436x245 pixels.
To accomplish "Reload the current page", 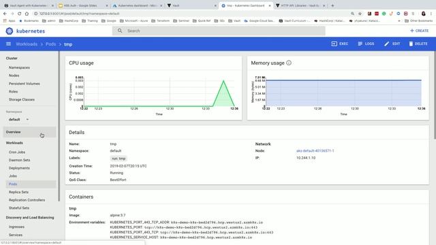I will 20,14.
